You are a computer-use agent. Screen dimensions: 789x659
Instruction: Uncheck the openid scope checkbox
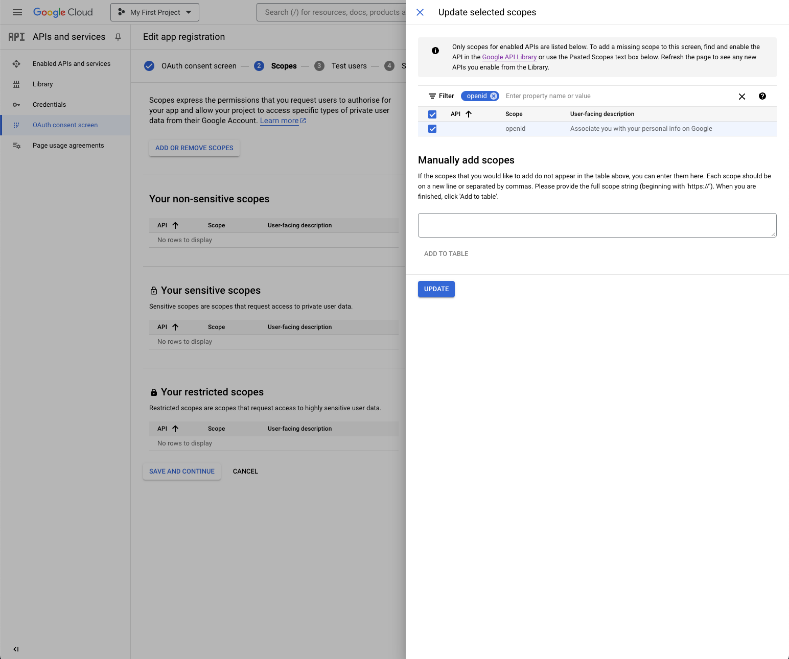coord(432,129)
